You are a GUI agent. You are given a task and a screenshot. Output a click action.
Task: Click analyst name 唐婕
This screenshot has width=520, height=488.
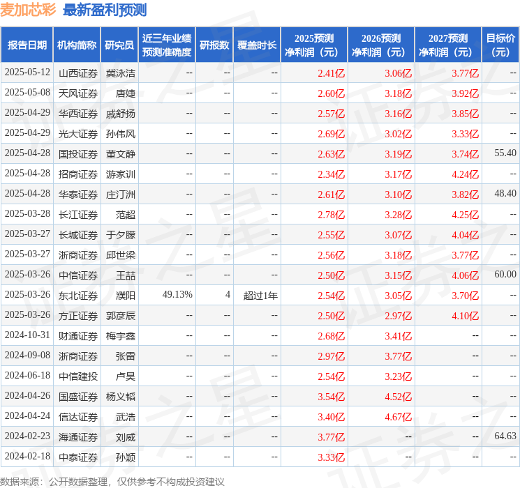point(126,93)
